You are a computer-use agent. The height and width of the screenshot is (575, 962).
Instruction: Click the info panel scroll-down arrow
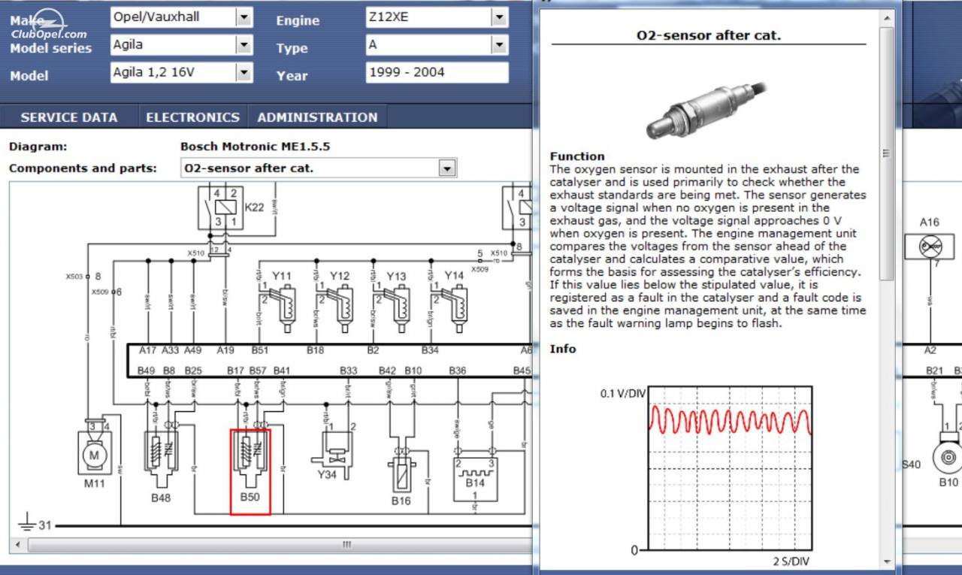[887, 561]
